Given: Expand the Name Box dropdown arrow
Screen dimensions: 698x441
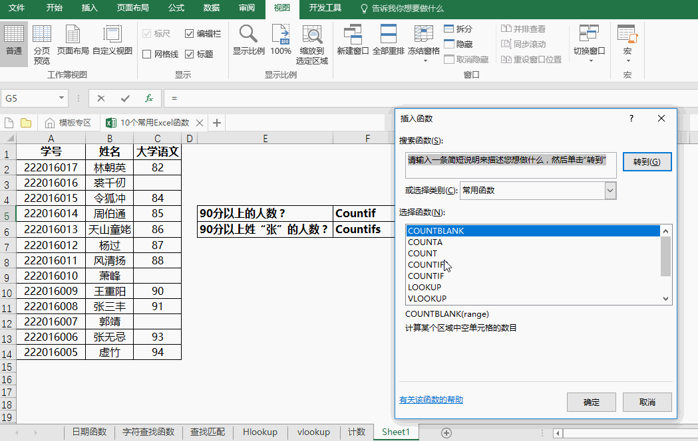Looking at the screenshot, I should pyautogui.click(x=62, y=98).
